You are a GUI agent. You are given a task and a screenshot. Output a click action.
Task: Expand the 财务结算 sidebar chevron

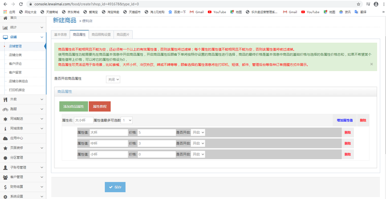click(42, 187)
